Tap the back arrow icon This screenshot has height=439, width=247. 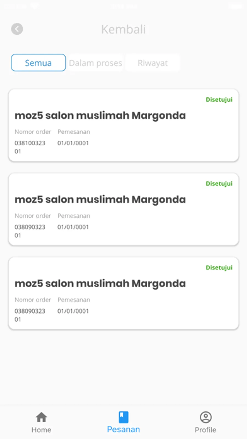17,29
